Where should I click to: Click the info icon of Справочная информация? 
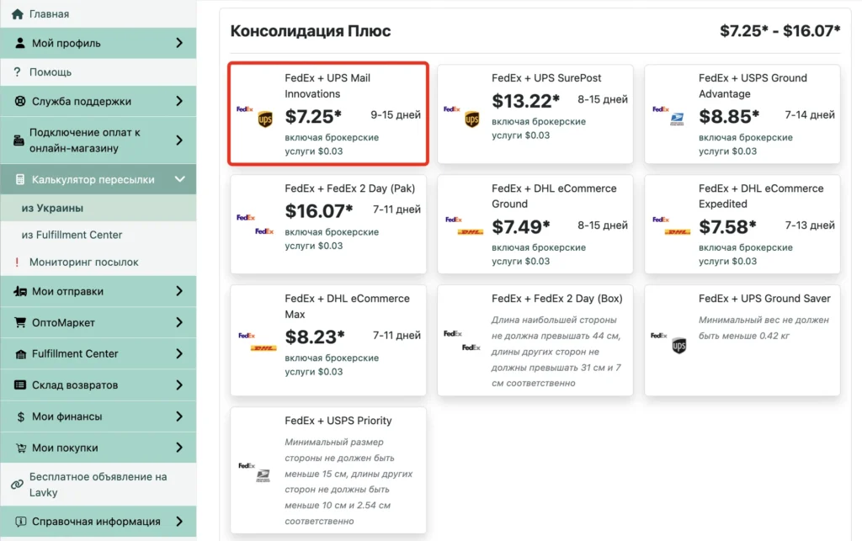pos(20,521)
